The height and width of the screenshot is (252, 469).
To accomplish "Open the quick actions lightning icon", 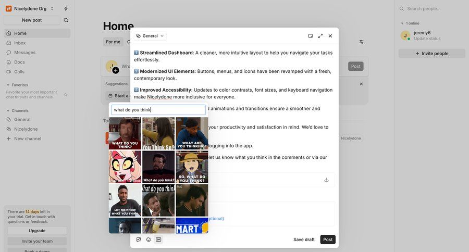I will [66, 9].
